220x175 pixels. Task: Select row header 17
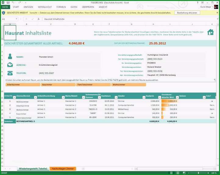tap(2, 122)
